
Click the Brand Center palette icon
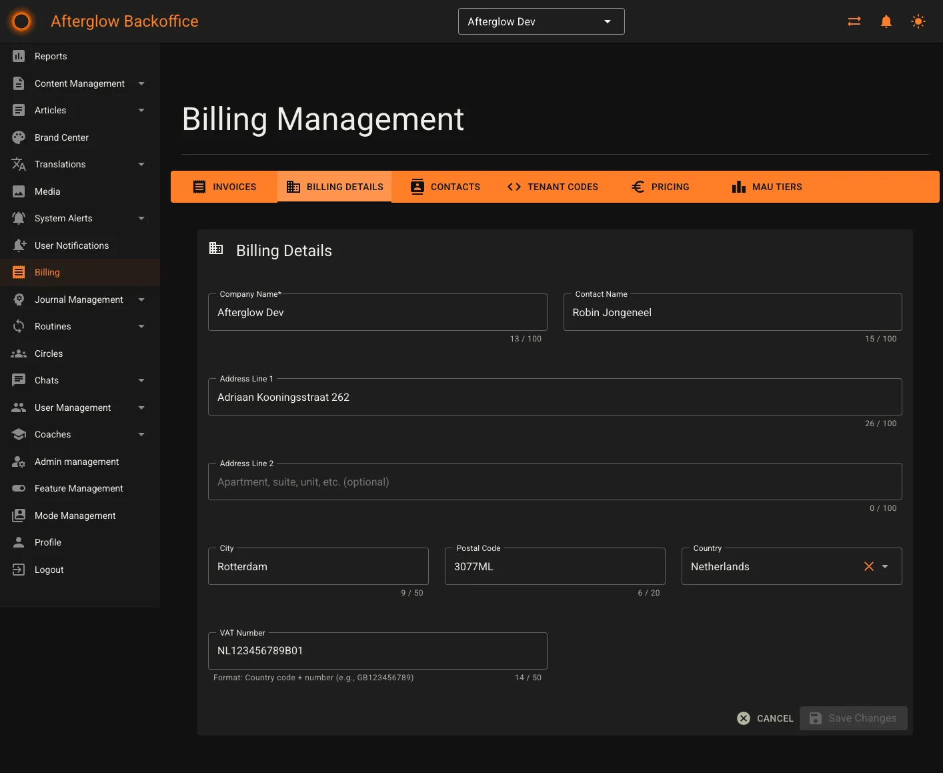19,137
